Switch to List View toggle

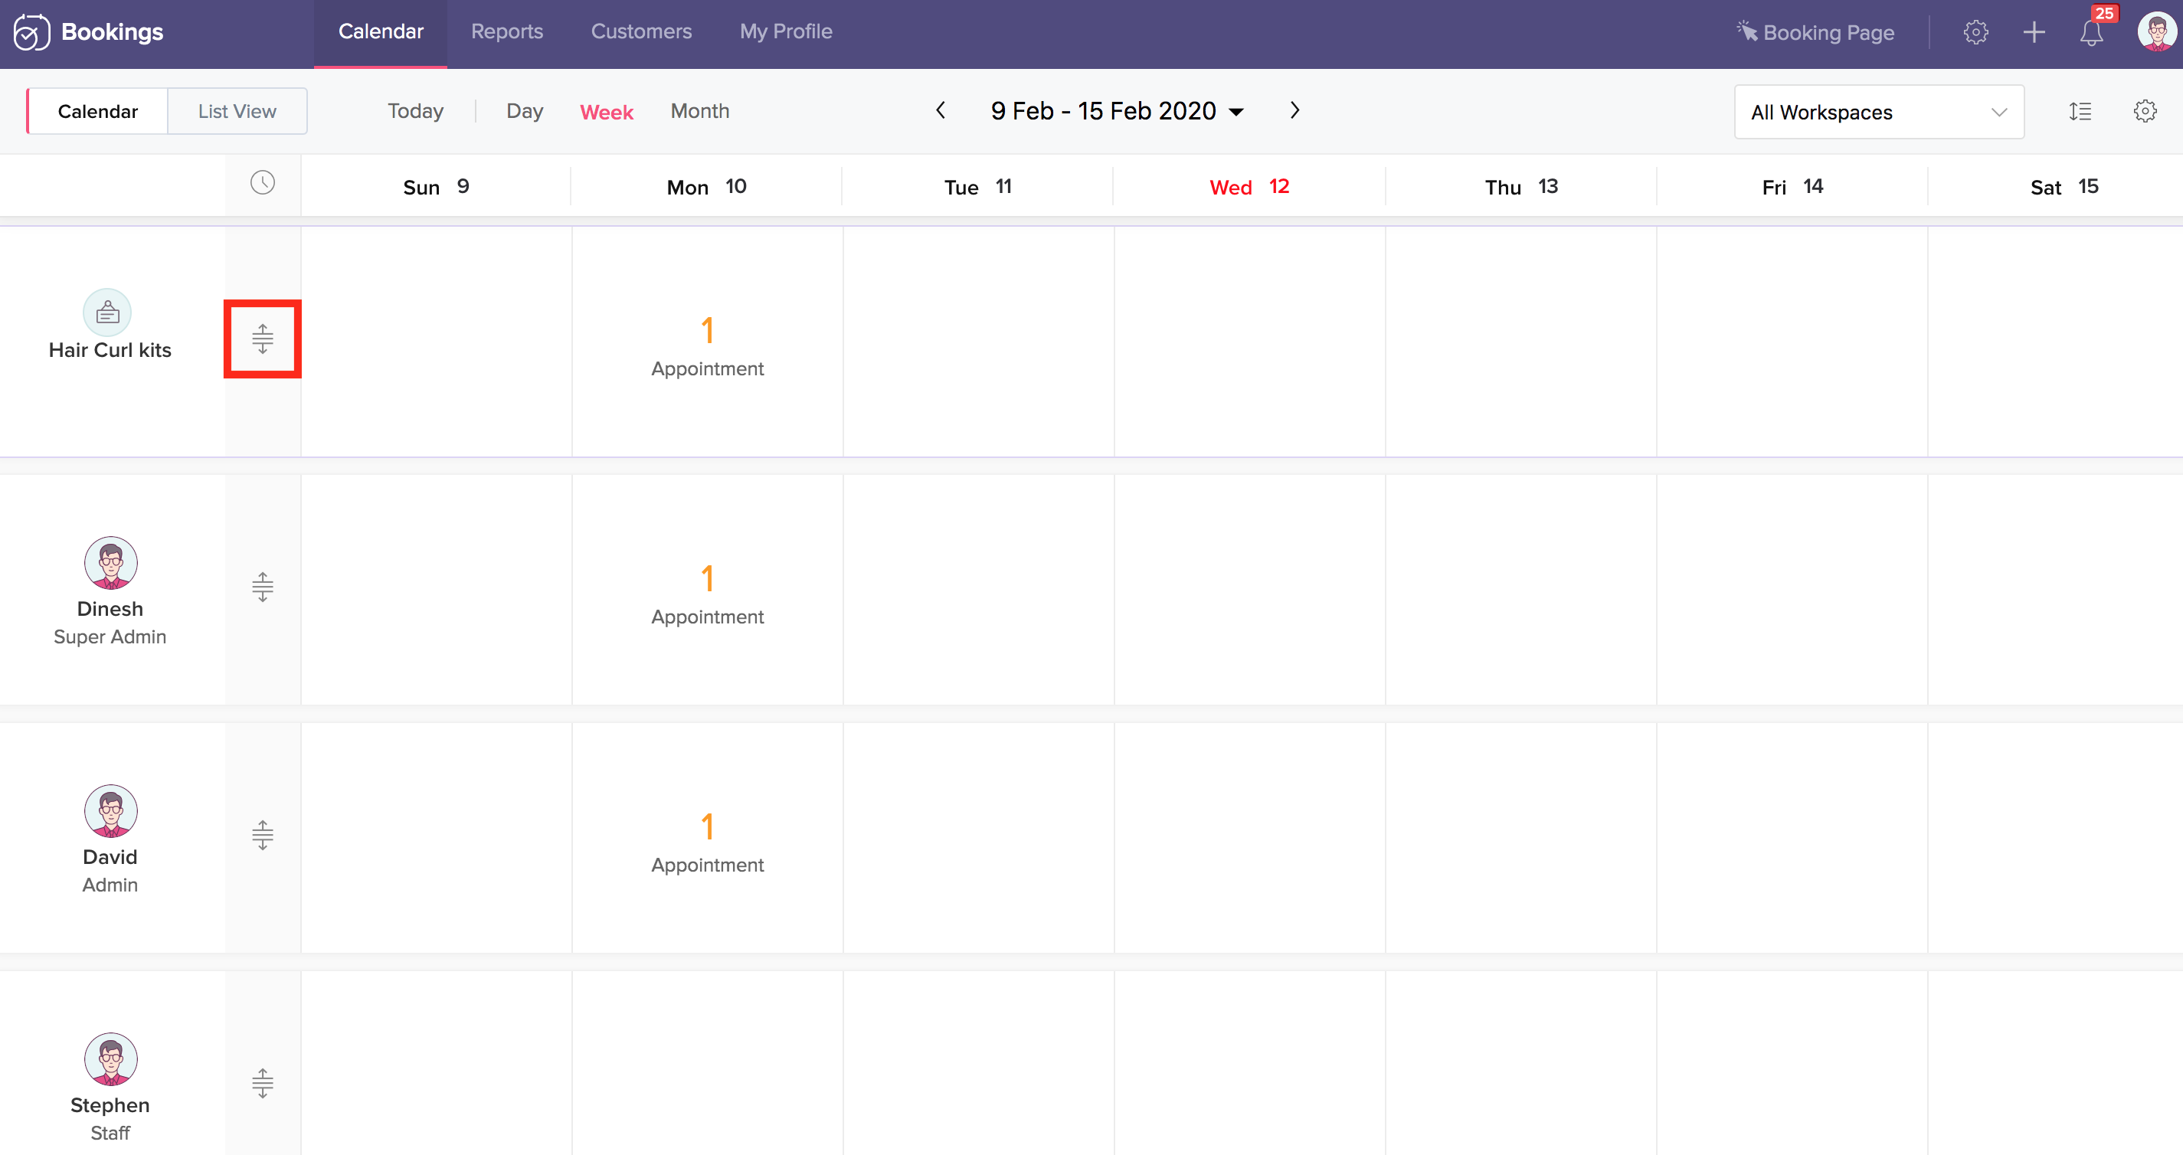pyautogui.click(x=237, y=111)
